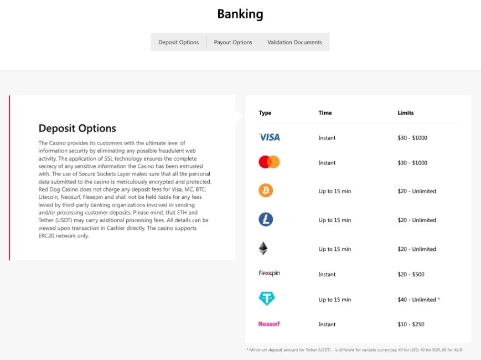Open the Validation Documents tab
The width and height of the screenshot is (481, 360).
pyautogui.click(x=294, y=42)
